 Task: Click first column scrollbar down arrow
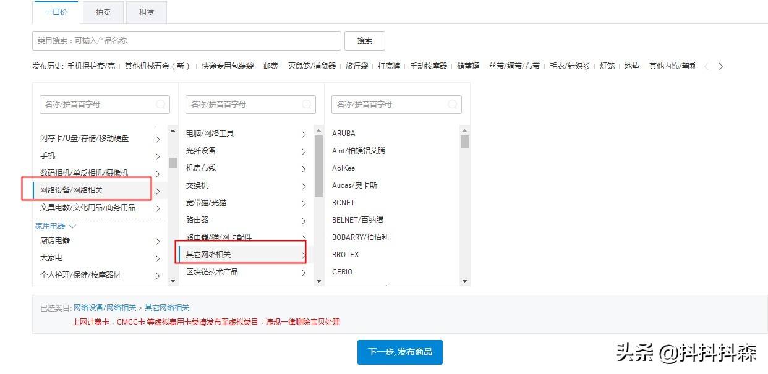(173, 281)
